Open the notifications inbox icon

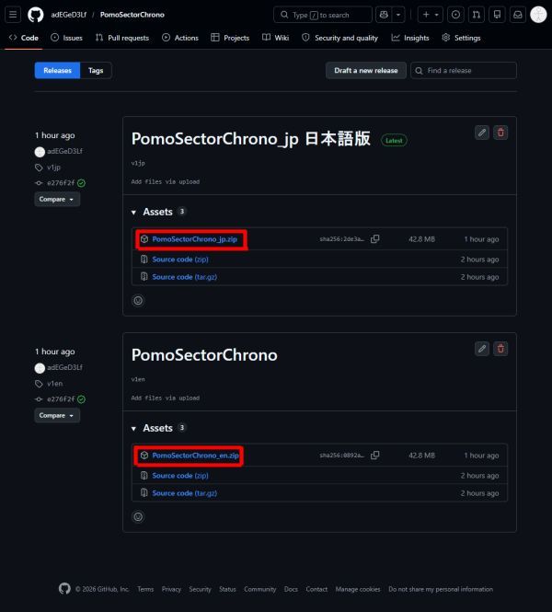pyautogui.click(x=518, y=15)
